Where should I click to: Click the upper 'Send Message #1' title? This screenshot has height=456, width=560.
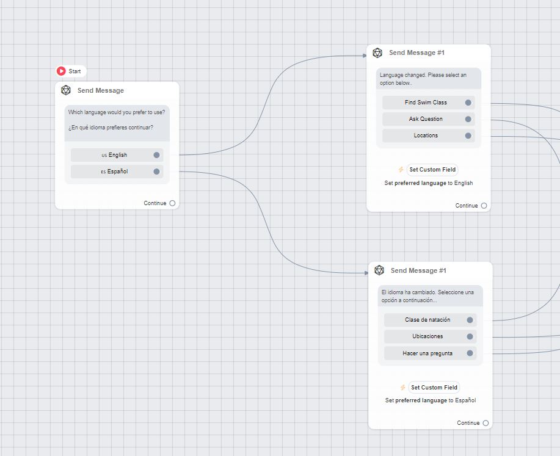click(416, 53)
